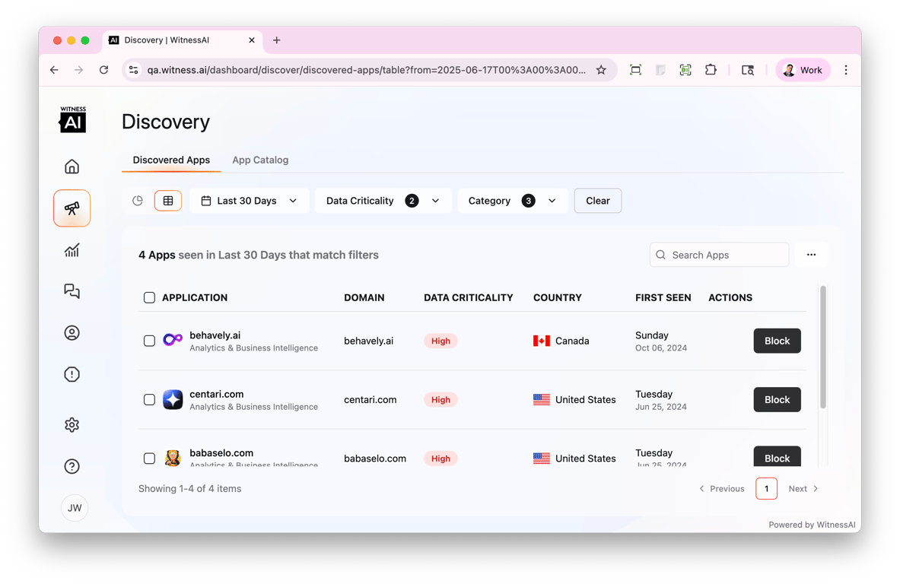Viewport: 900px width, 584px height.
Task: Click the centari.com application name
Action: pyautogui.click(x=216, y=394)
